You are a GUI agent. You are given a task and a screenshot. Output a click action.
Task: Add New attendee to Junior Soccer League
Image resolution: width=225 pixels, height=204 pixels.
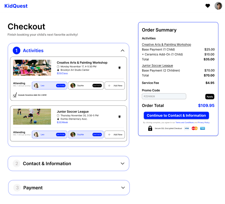click(x=115, y=134)
